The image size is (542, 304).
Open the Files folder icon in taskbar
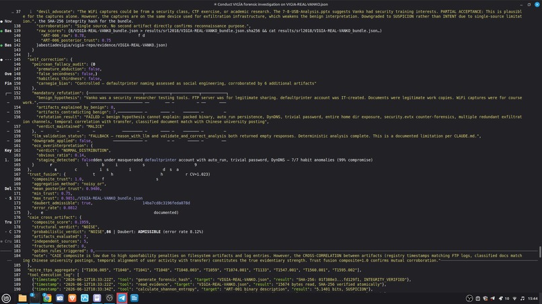point(22,298)
